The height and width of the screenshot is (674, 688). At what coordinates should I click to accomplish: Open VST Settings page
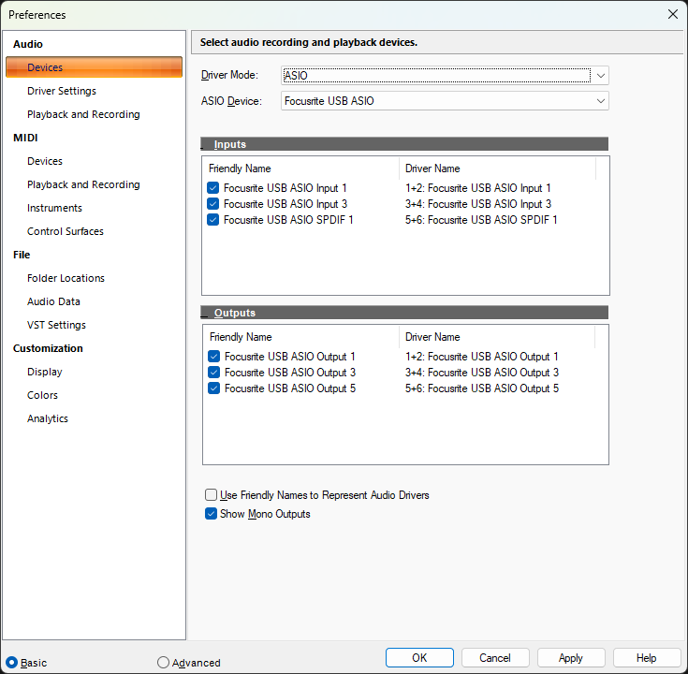(56, 325)
